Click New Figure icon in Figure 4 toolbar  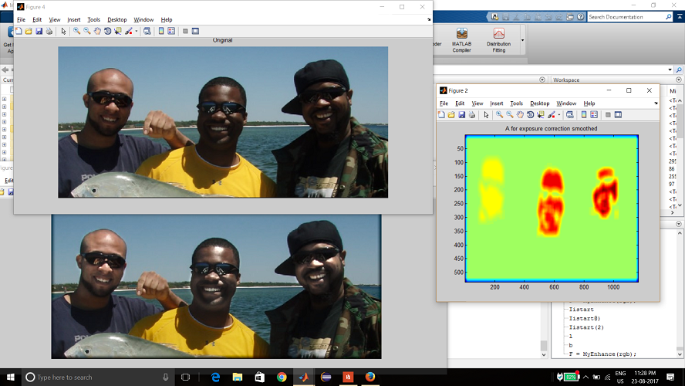(x=19, y=31)
